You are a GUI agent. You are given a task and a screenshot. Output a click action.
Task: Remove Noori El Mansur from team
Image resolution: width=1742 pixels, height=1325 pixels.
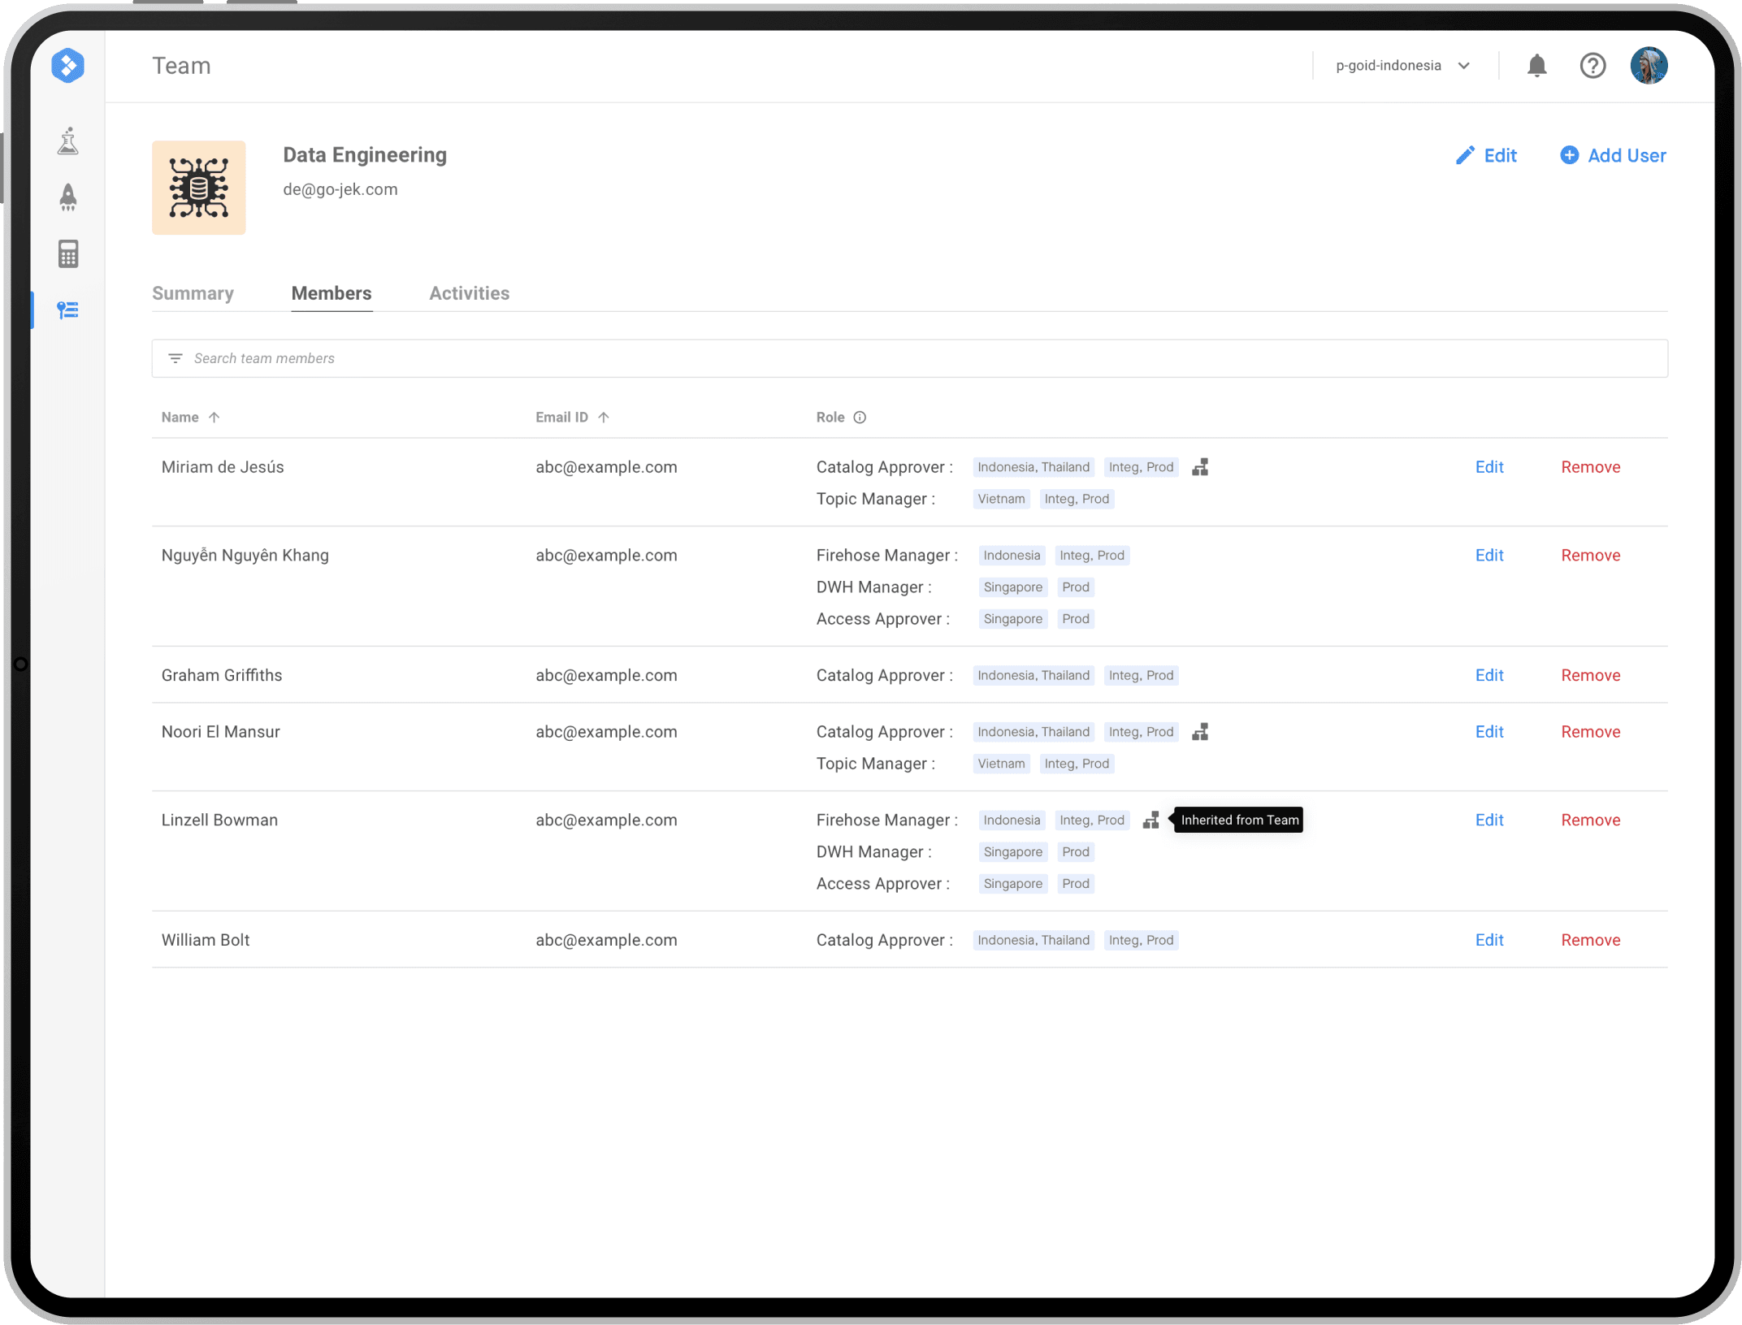[1590, 732]
